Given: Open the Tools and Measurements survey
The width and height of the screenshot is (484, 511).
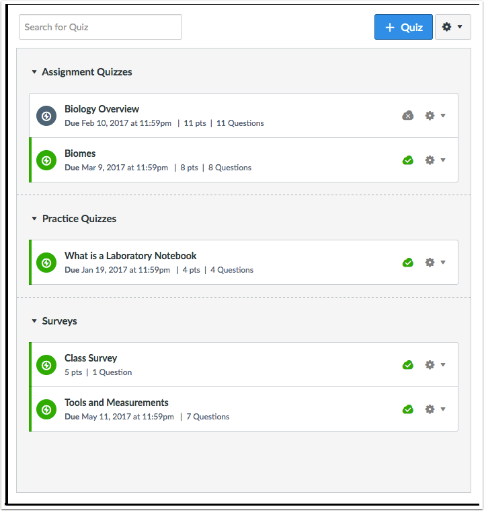Looking at the screenshot, I should pos(116,403).
